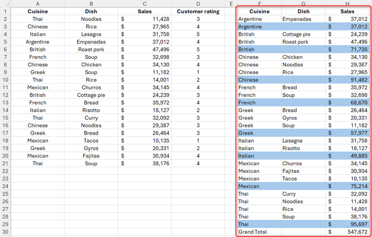Select the Empanadas cell in column B
Screen dimensions: 372x237
click(91, 42)
